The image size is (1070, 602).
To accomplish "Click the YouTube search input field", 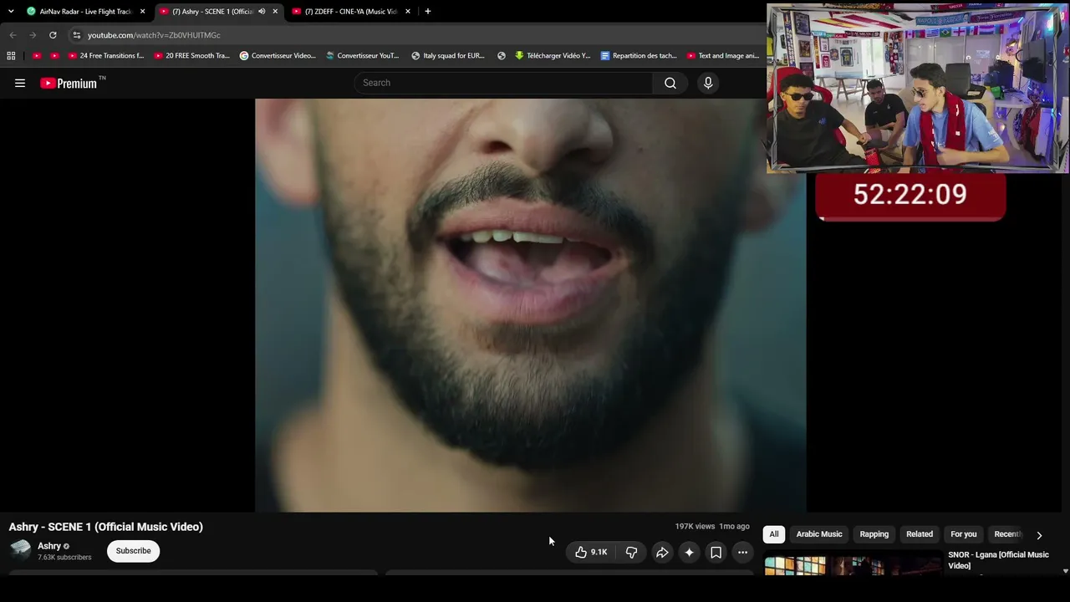I will 504,83.
